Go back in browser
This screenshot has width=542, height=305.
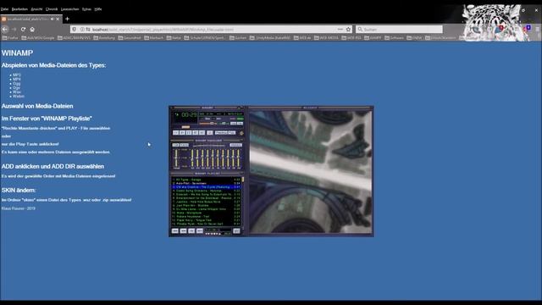pos(5,30)
